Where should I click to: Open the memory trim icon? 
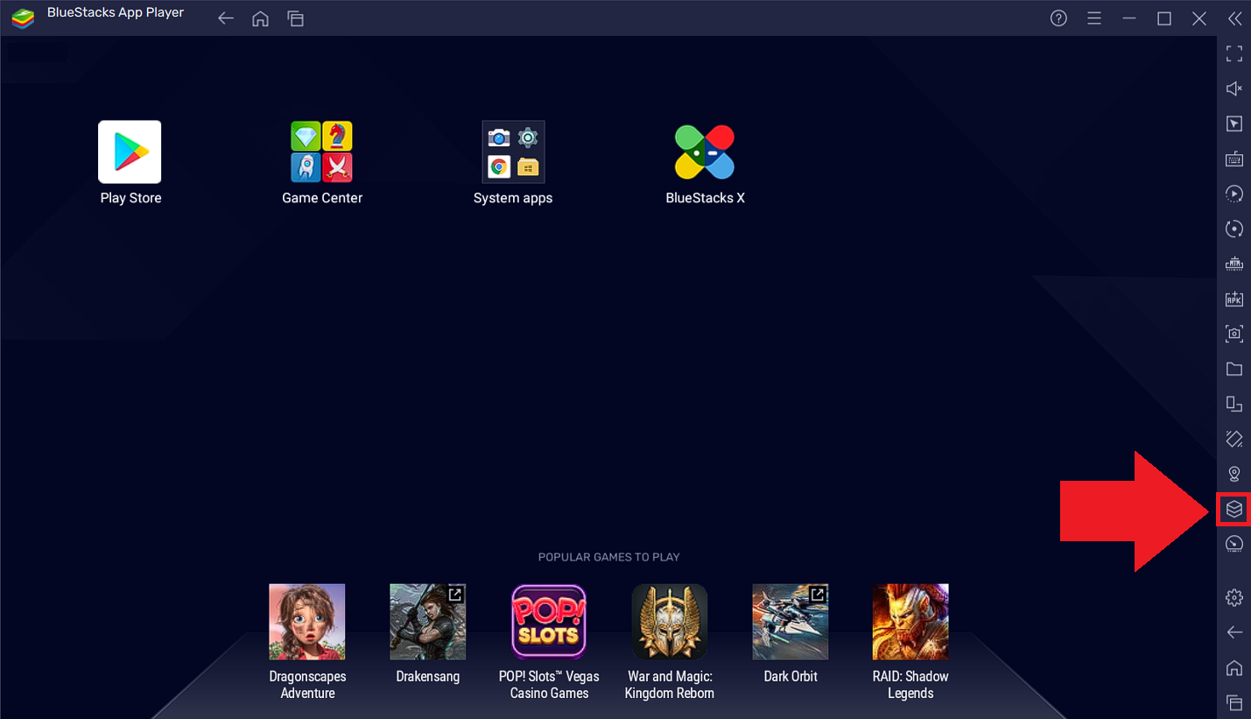click(1234, 263)
